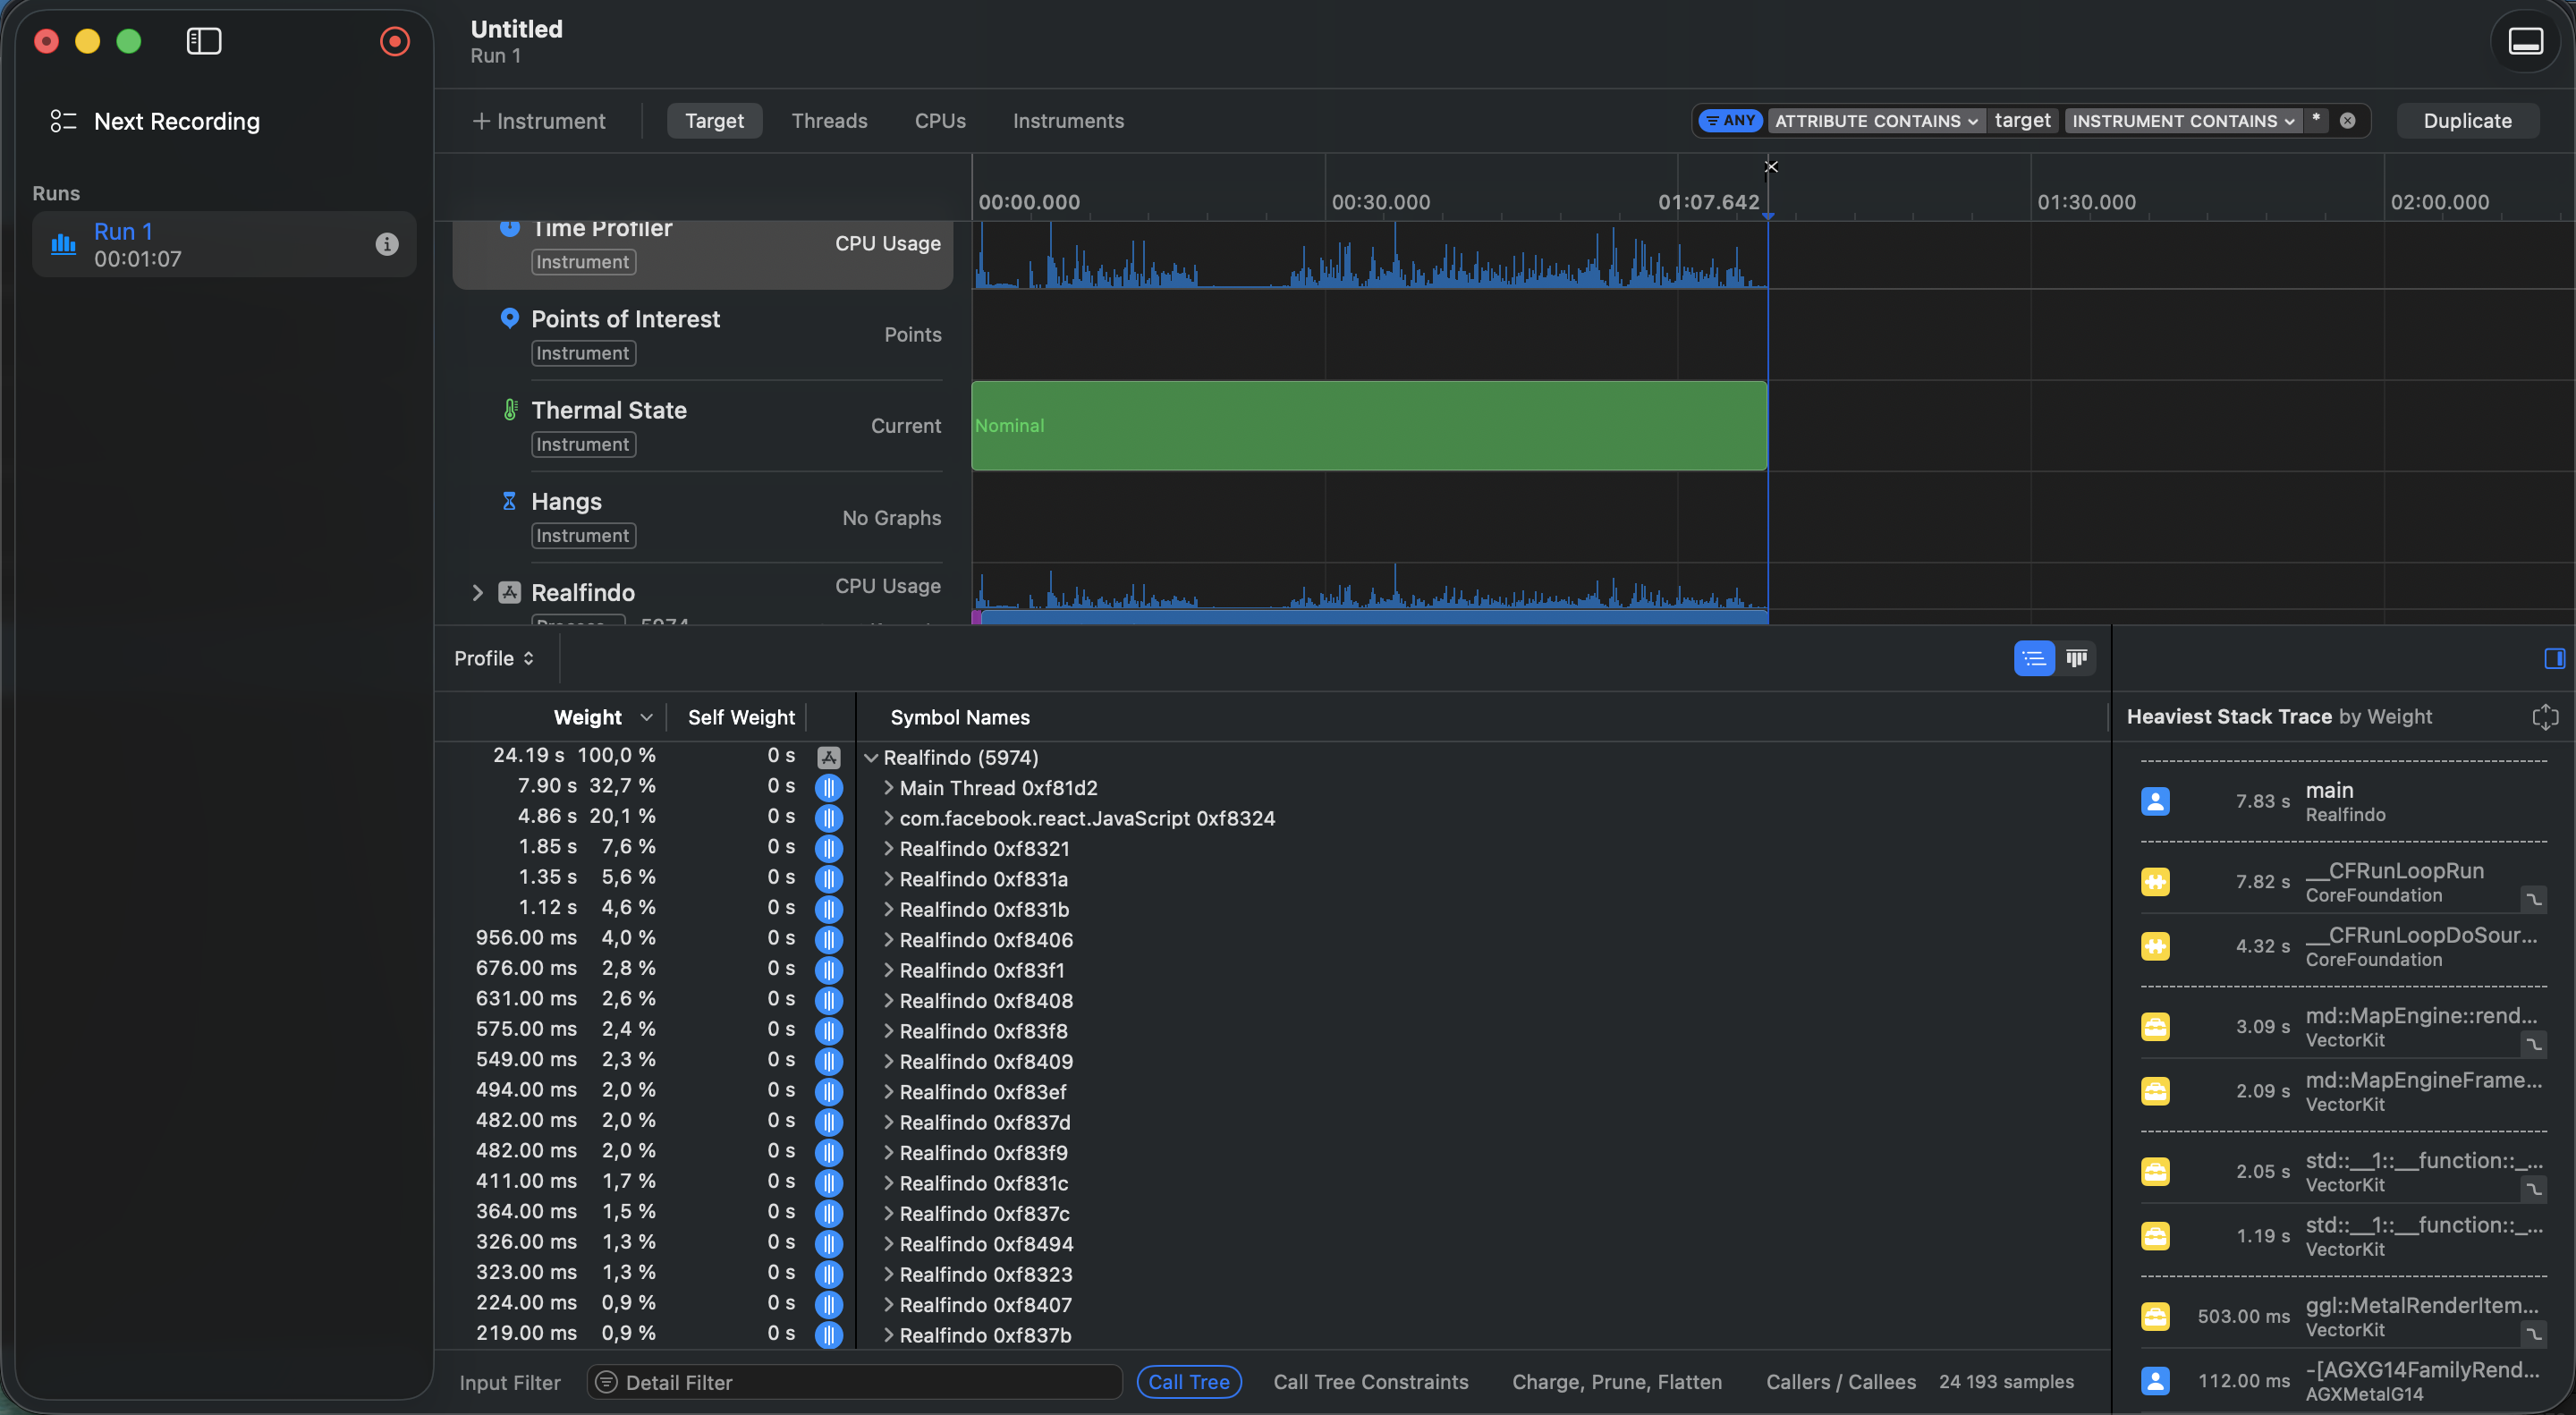Select call tree list view icon

click(2033, 658)
